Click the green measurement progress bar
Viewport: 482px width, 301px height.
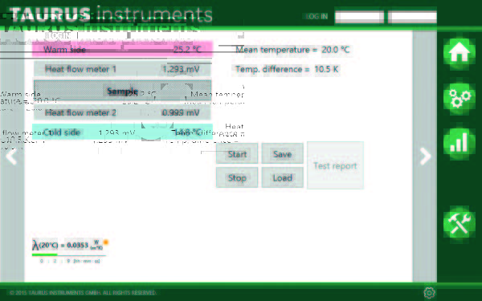click(x=69, y=254)
